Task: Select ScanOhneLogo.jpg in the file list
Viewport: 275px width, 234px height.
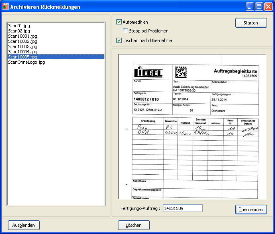Action: 26,62
